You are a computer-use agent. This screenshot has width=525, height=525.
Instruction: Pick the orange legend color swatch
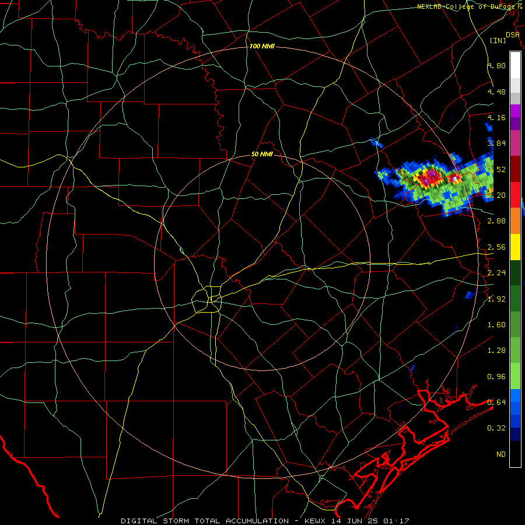click(515, 221)
